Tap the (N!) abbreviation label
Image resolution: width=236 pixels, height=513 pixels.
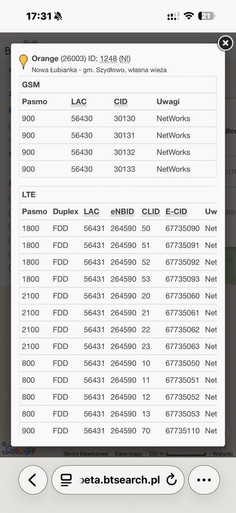[124, 59]
